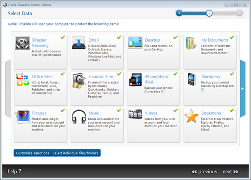251x180 pixels.
Task: Select the Bookmarks title
Action: (x=211, y=113)
